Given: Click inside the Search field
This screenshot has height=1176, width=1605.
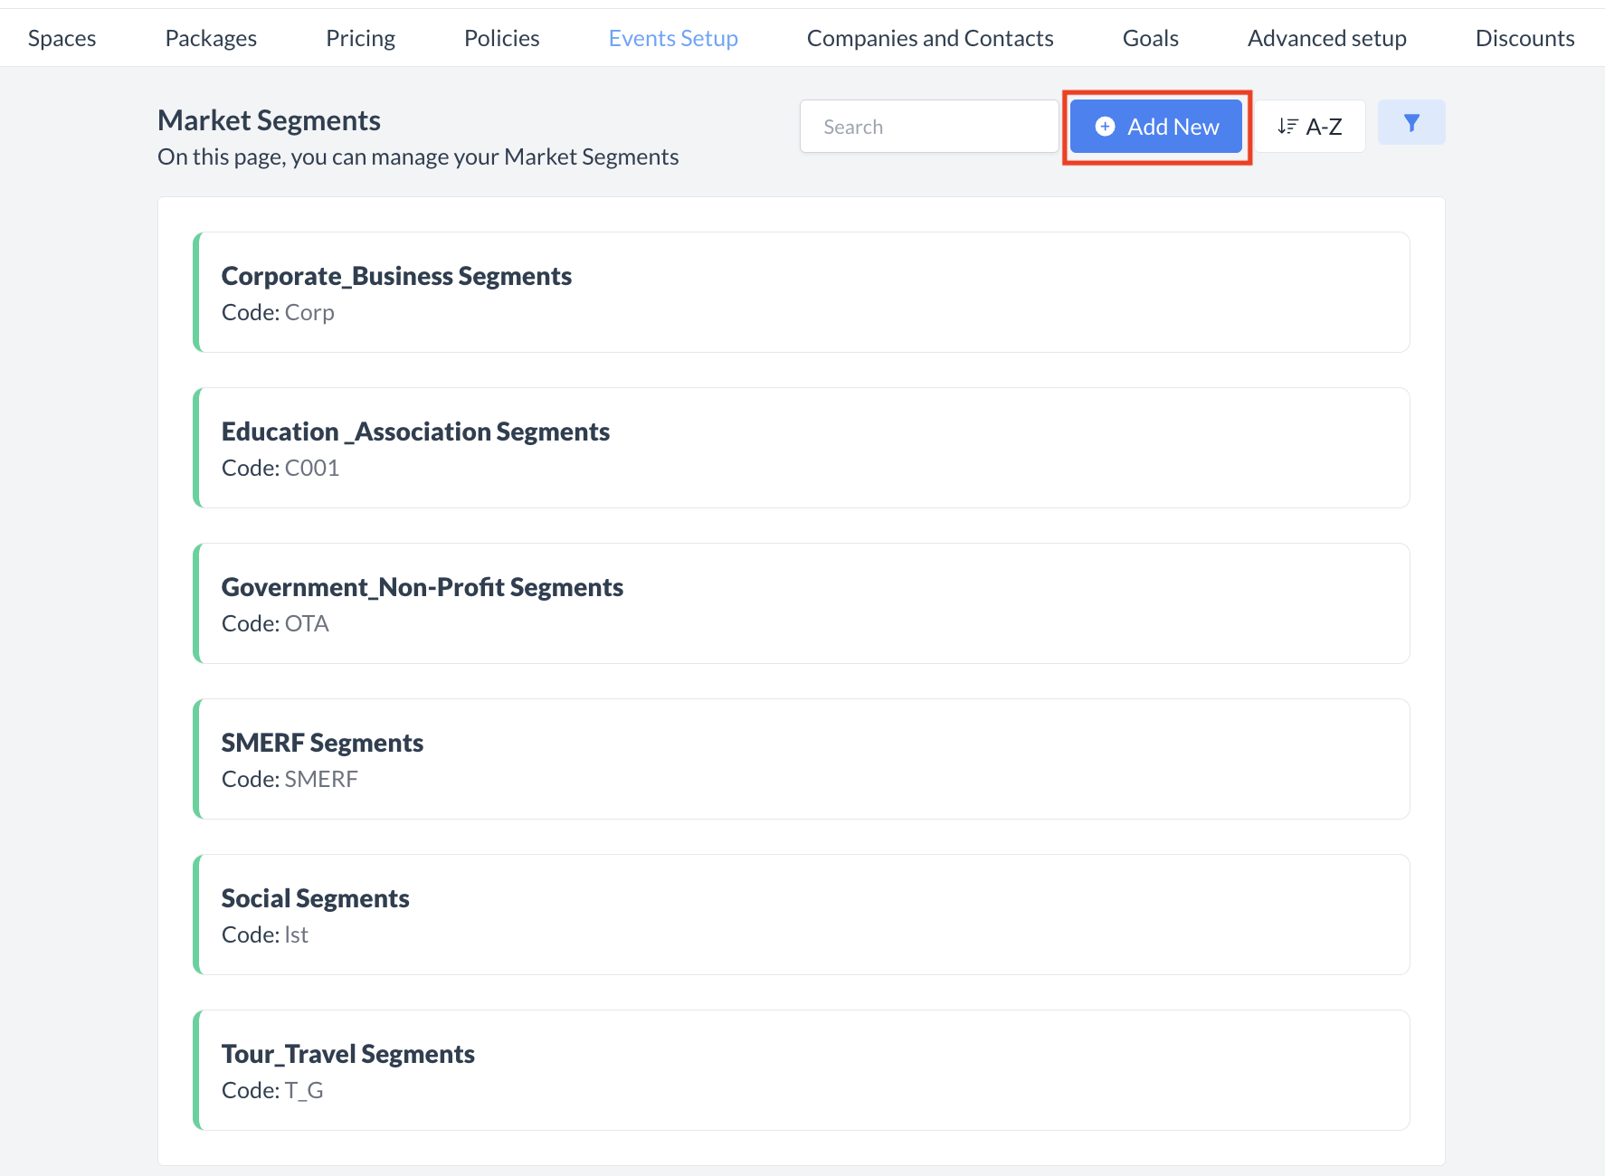Looking at the screenshot, I should [x=928, y=126].
